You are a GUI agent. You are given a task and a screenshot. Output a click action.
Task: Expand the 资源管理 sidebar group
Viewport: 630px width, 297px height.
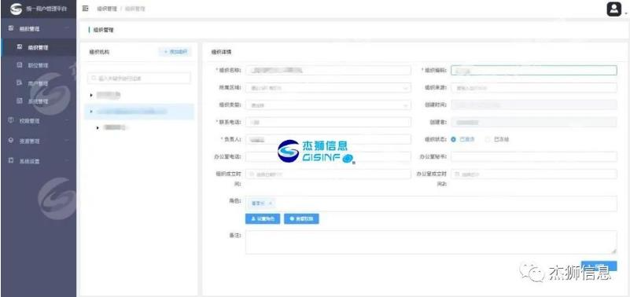[39, 141]
